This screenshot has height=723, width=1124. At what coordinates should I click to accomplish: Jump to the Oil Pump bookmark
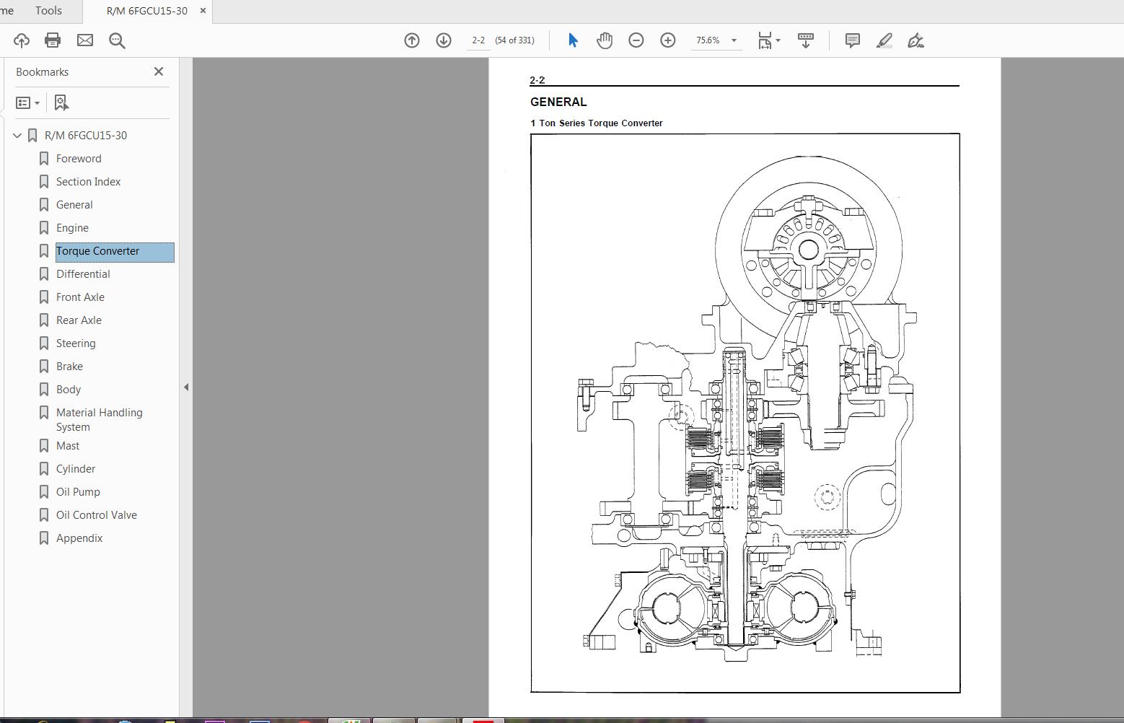click(x=79, y=491)
